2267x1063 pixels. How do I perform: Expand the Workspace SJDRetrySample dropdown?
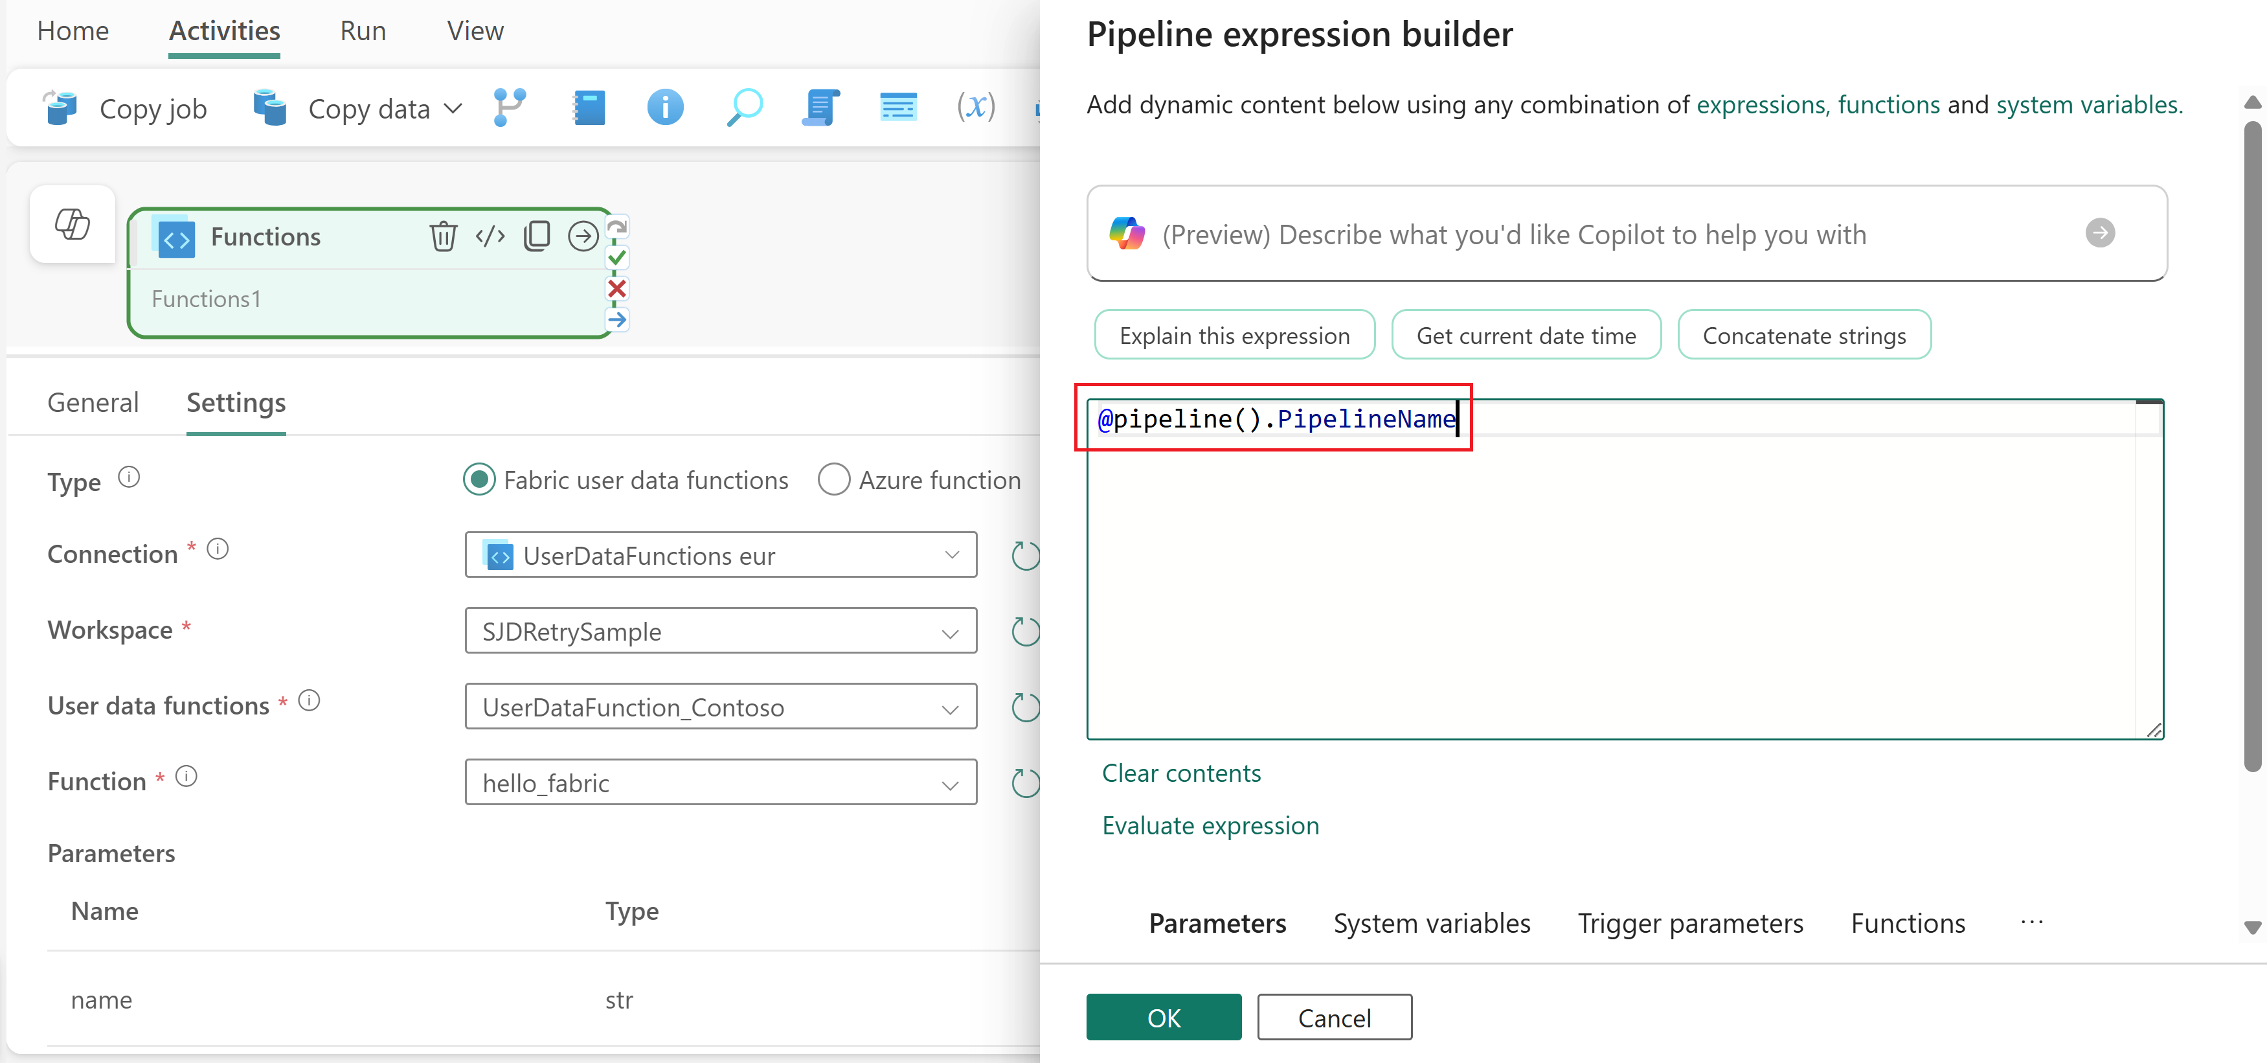[x=720, y=632]
